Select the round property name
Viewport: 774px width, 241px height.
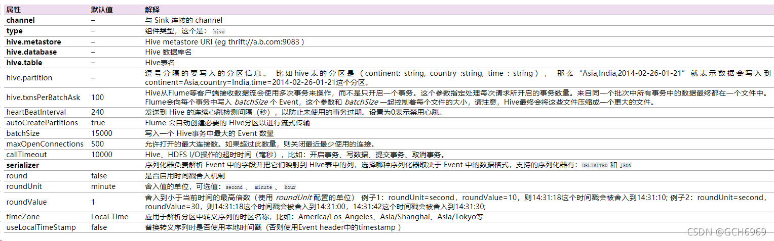17,176
